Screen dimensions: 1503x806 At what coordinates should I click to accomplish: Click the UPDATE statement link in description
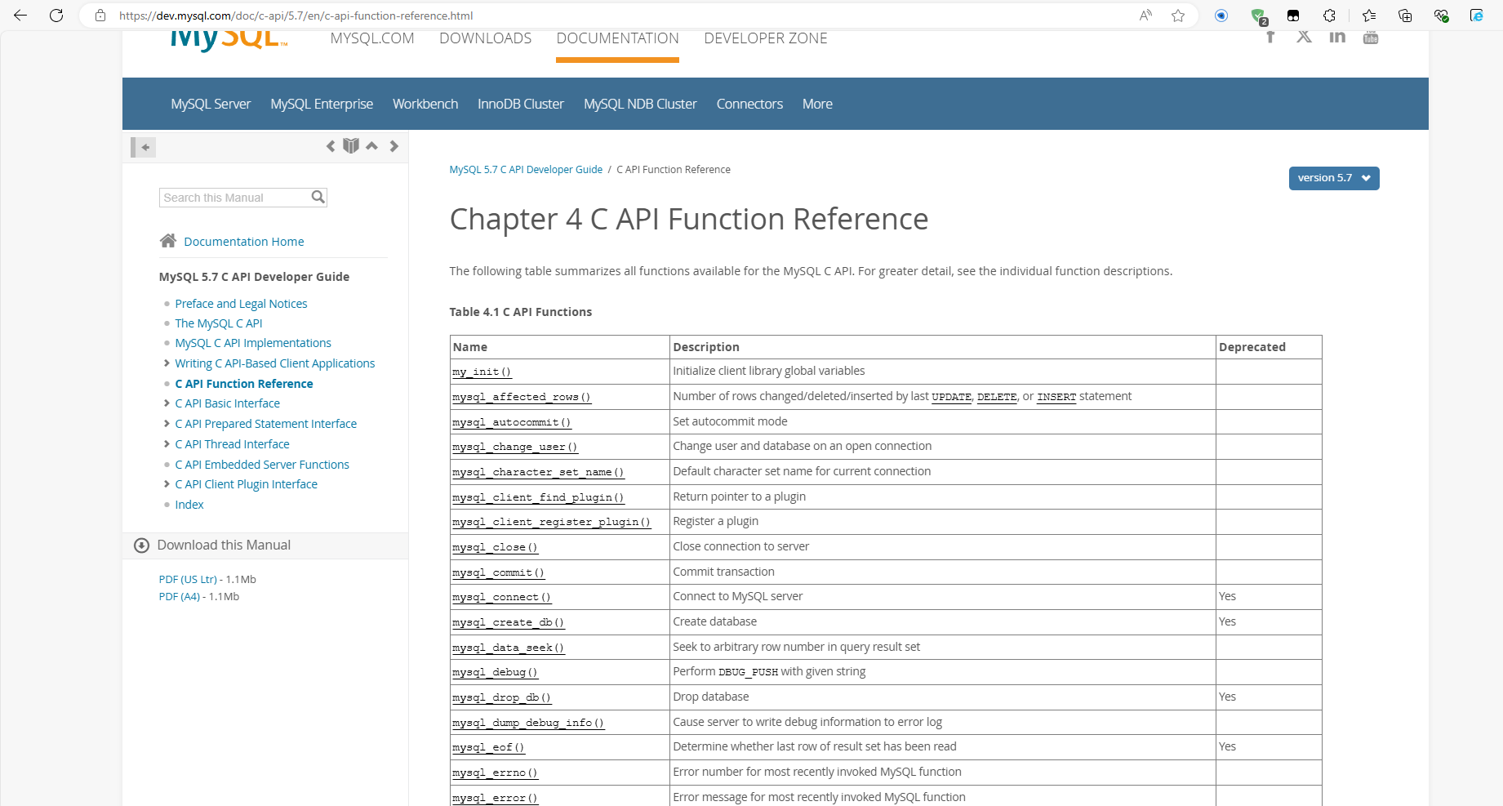(952, 397)
